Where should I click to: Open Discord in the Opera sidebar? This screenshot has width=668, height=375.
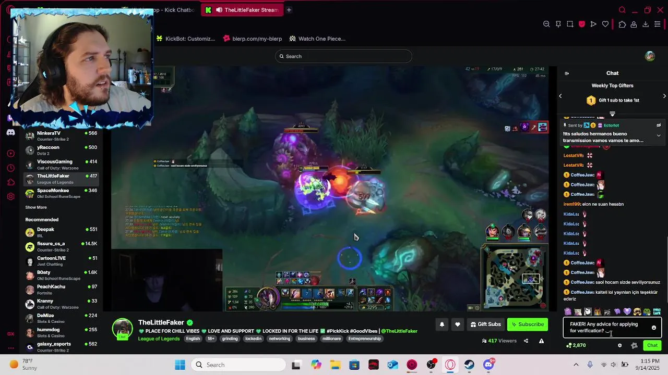[x=10, y=132]
